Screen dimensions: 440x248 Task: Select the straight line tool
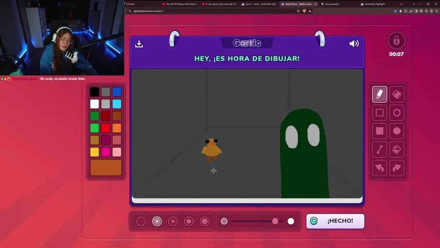point(379,150)
